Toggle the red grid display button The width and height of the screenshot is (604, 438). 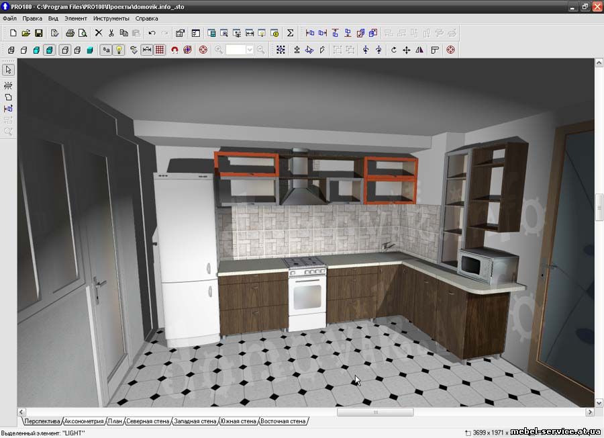pyautogui.click(x=160, y=50)
